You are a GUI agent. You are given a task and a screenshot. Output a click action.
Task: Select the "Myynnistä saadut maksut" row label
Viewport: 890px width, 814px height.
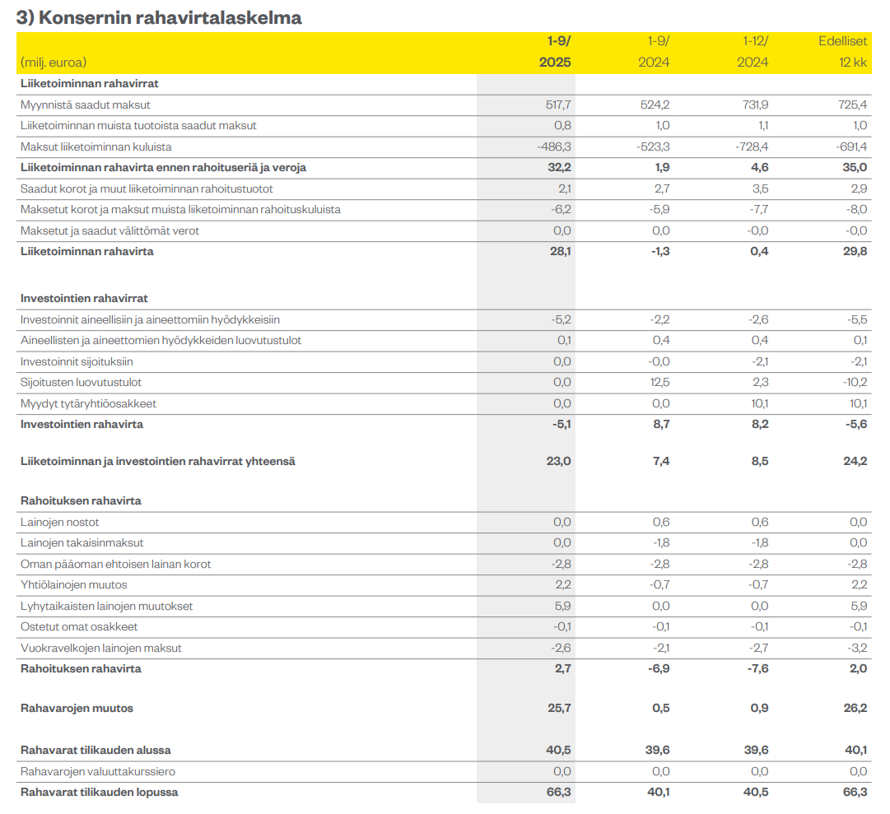click(x=86, y=105)
